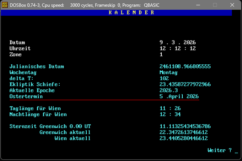This screenshot has height=161, width=242.
Task: Click the delta T value 102
Action: (x=164, y=78)
